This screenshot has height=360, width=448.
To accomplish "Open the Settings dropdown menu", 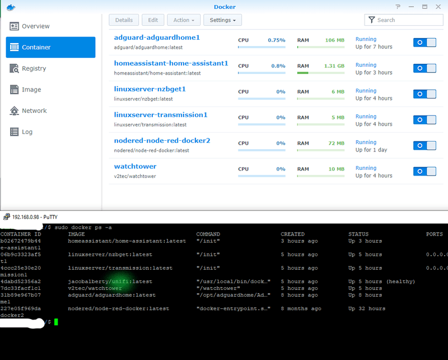I will [222, 20].
